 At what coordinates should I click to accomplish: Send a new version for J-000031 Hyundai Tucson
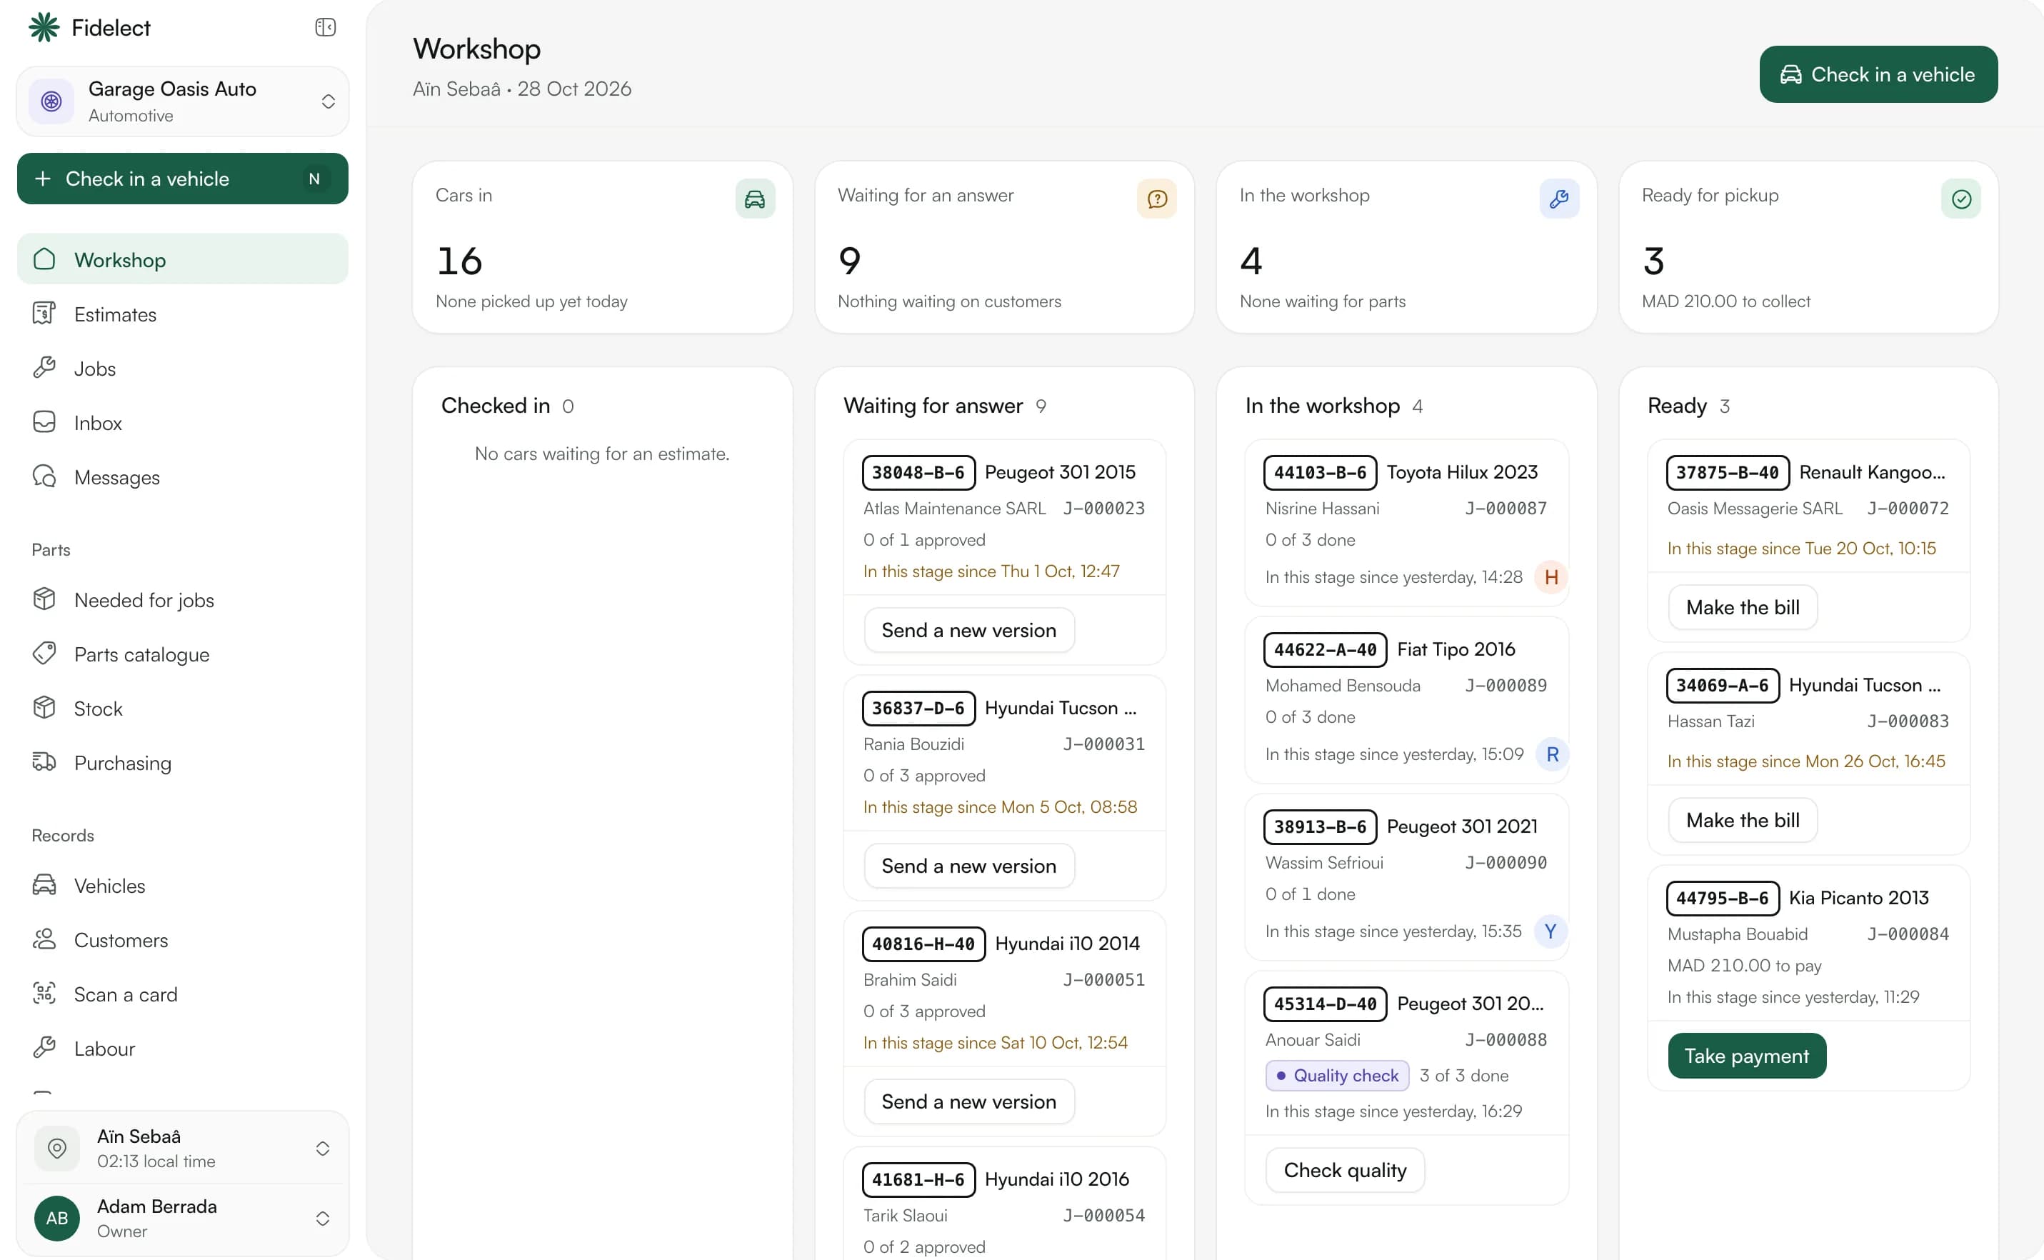(x=969, y=866)
